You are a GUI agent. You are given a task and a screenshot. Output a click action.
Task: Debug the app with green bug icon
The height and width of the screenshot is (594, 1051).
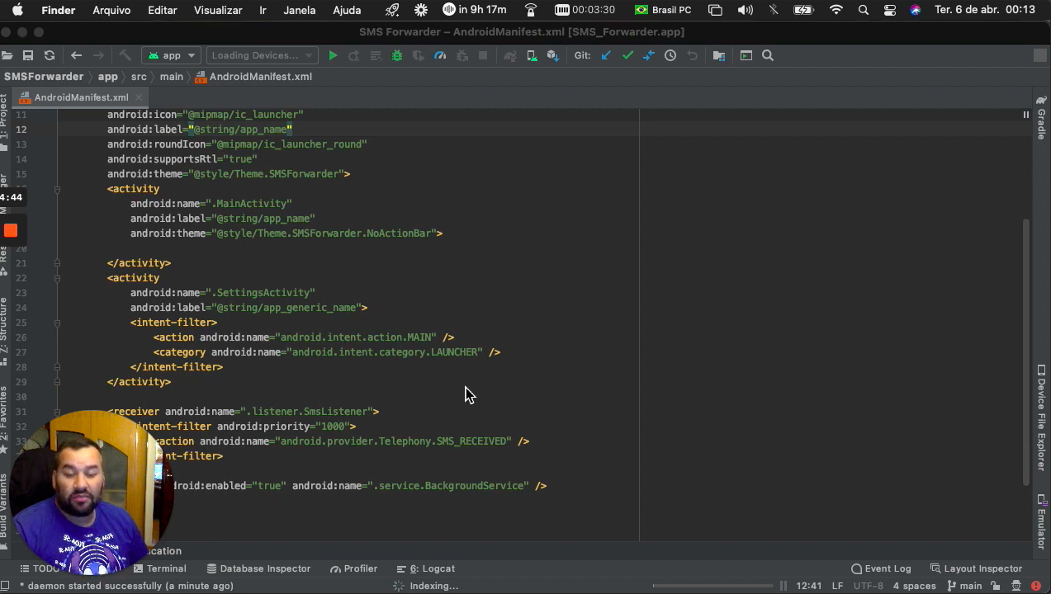tap(397, 55)
